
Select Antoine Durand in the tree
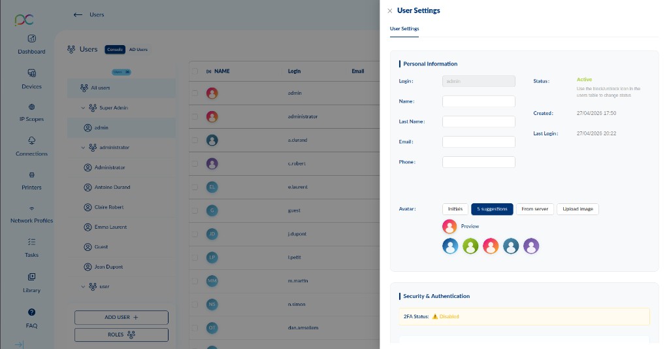point(121,188)
